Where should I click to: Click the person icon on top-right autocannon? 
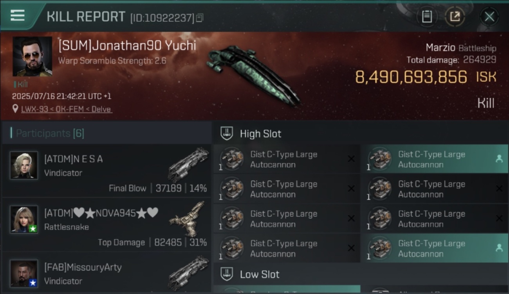pos(499,159)
